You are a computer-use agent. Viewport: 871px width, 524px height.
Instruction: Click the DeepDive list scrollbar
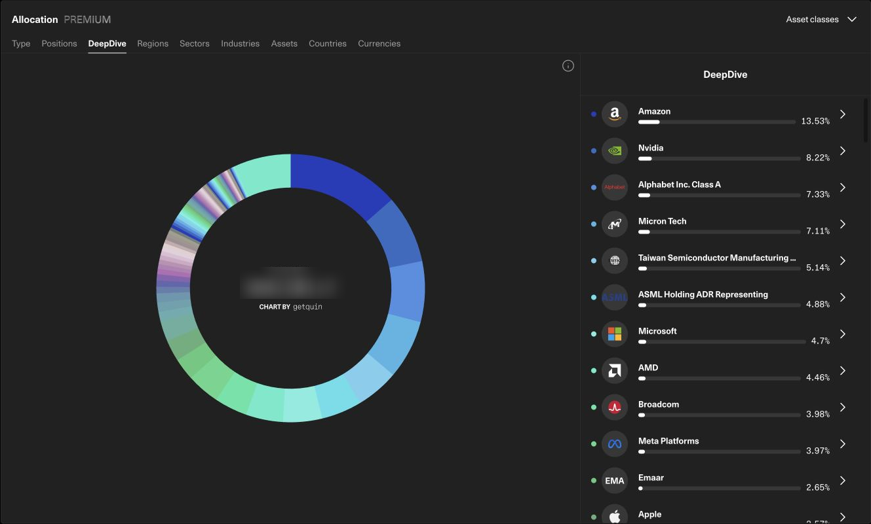866,120
